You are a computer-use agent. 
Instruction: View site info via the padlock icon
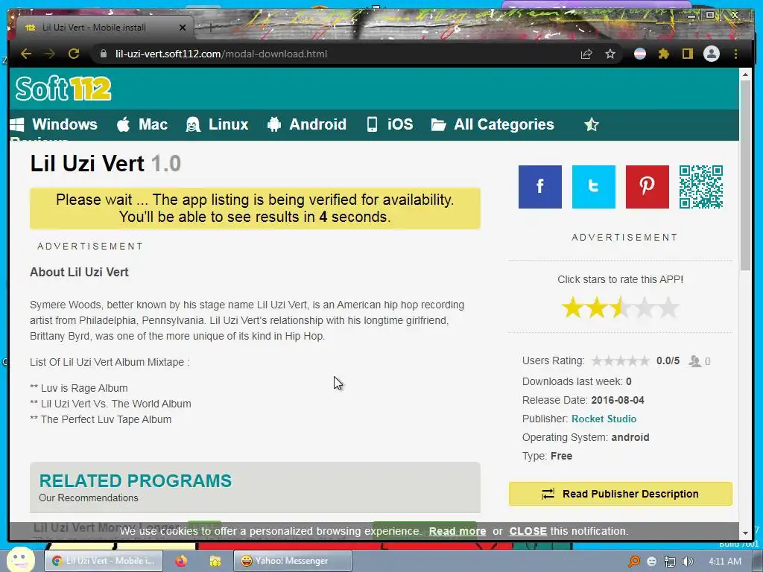103,54
